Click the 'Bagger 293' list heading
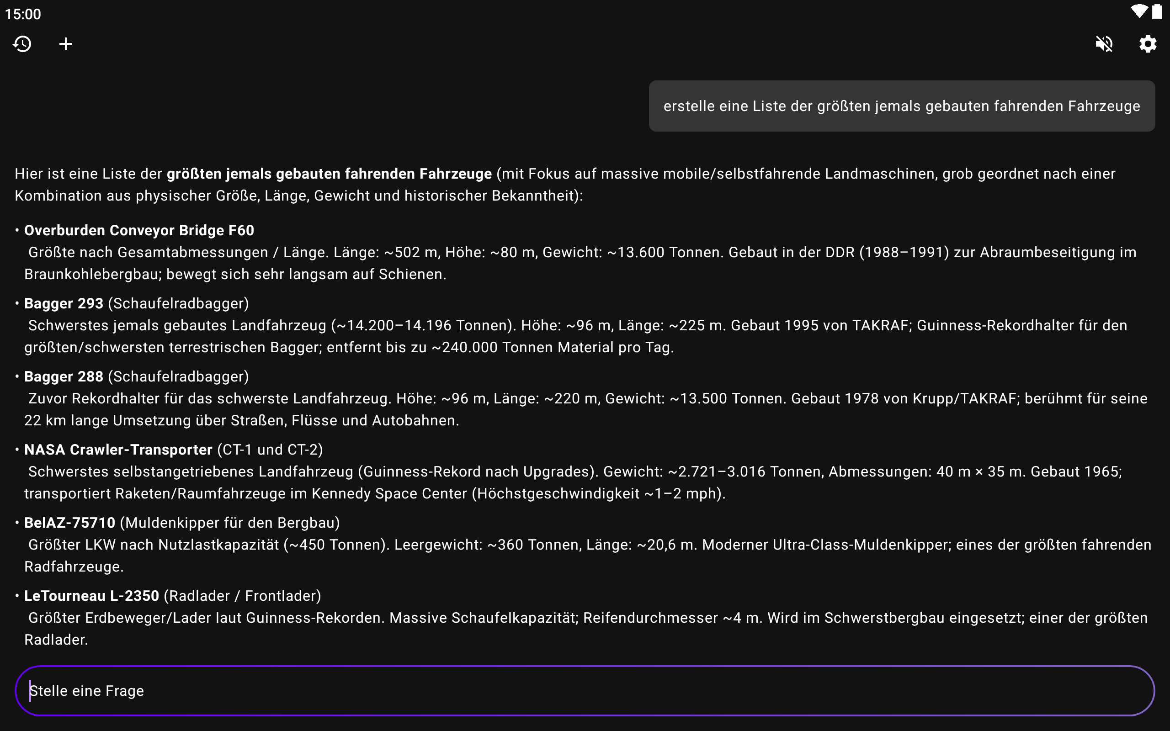This screenshot has width=1170, height=731. coord(64,303)
